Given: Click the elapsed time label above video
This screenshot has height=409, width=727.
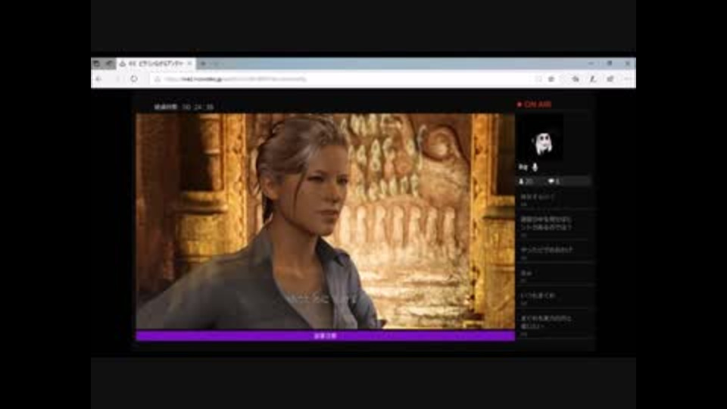Looking at the screenshot, I should tap(184, 107).
